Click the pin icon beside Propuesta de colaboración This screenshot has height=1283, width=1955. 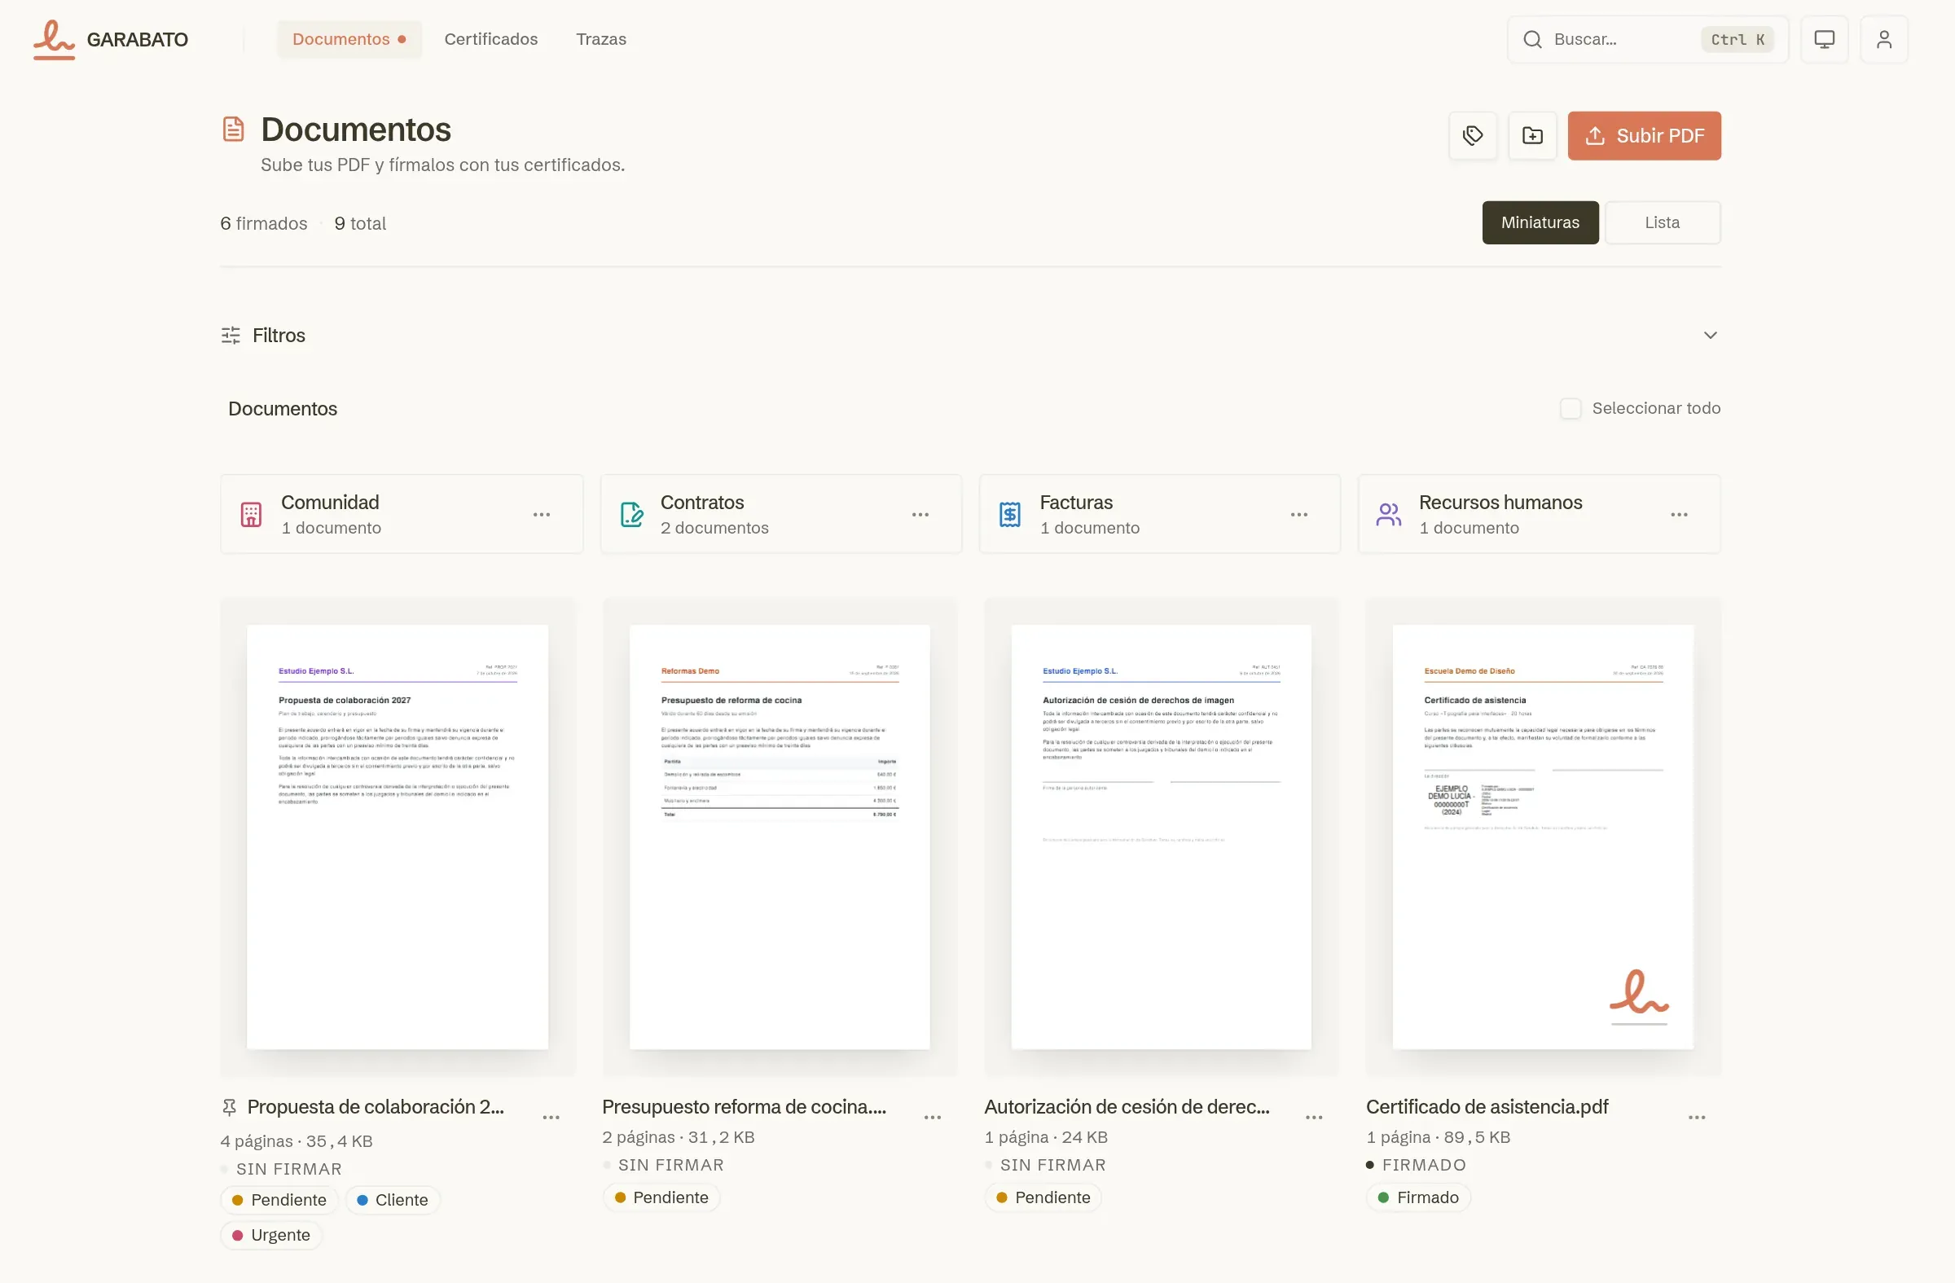229,1107
